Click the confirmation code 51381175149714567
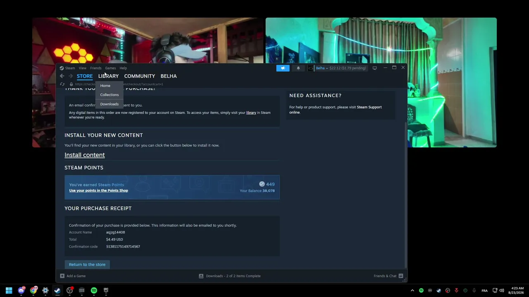529x297 pixels. tap(123, 247)
